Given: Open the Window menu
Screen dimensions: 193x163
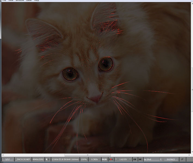Looking at the screenshot, I should (x=20, y=1).
